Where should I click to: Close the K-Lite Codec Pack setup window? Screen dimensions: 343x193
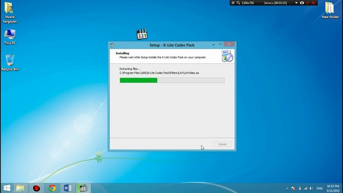[x=229, y=44]
